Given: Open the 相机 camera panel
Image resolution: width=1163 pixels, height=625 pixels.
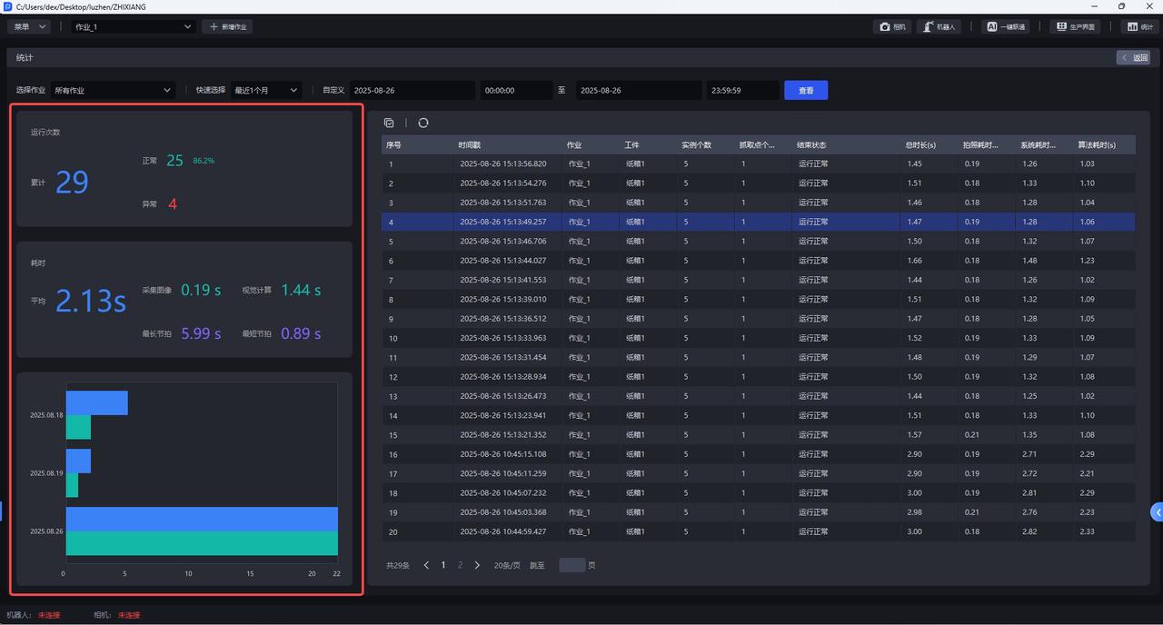Looking at the screenshot, I should coord(891,27).
